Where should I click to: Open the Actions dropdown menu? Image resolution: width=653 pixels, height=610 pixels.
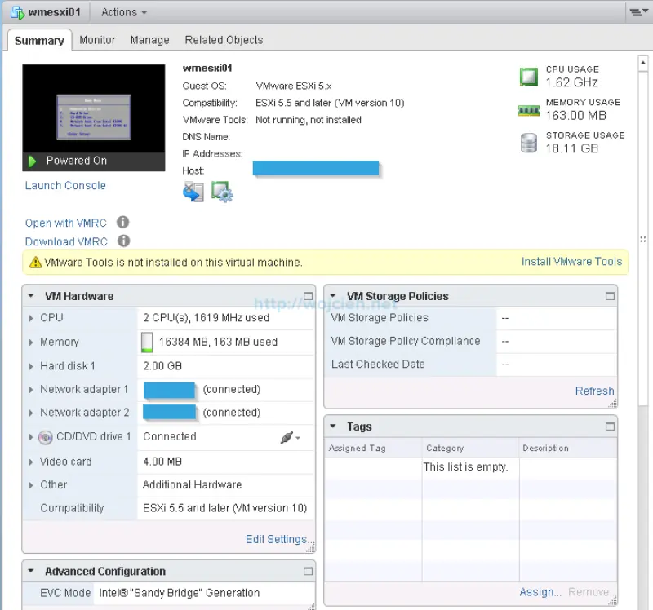(122, 11)
